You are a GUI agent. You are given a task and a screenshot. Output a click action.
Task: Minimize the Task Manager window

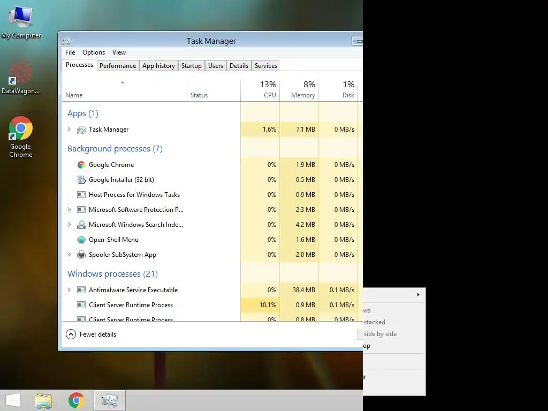(x=357, y=41)
